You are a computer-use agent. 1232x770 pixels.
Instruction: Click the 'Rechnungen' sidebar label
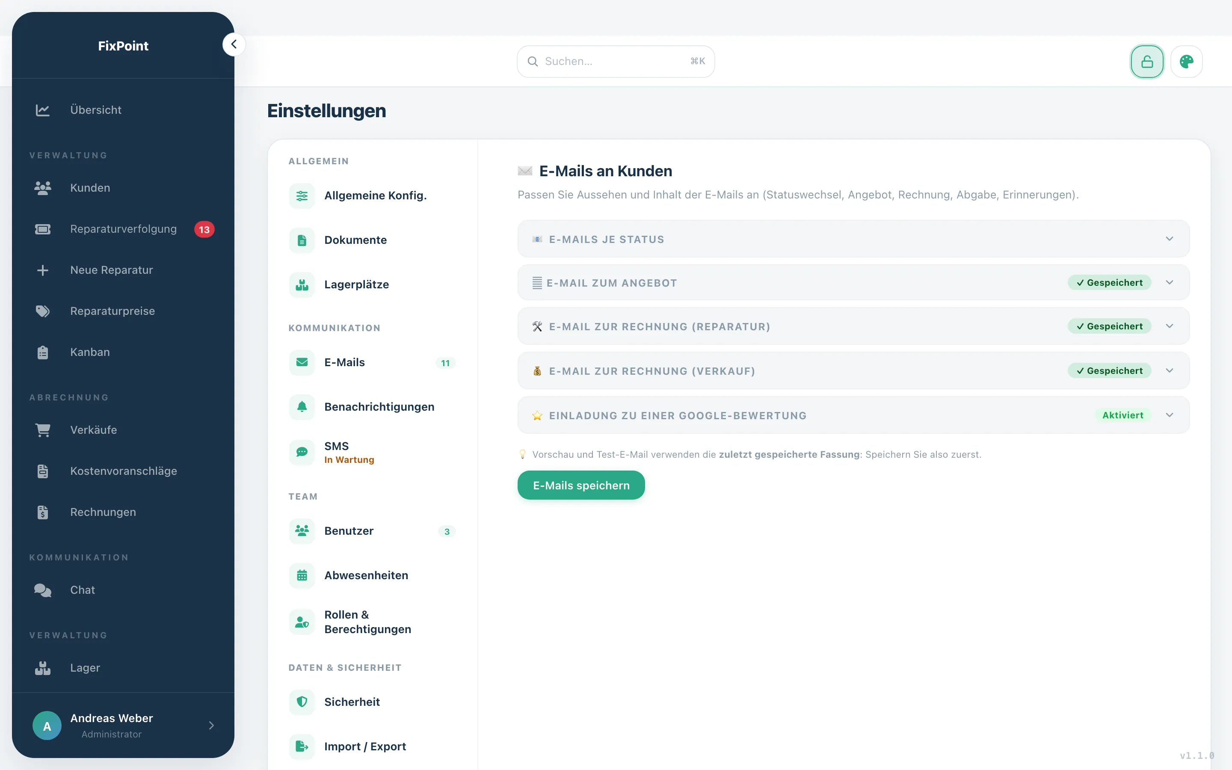coord(103,512)
